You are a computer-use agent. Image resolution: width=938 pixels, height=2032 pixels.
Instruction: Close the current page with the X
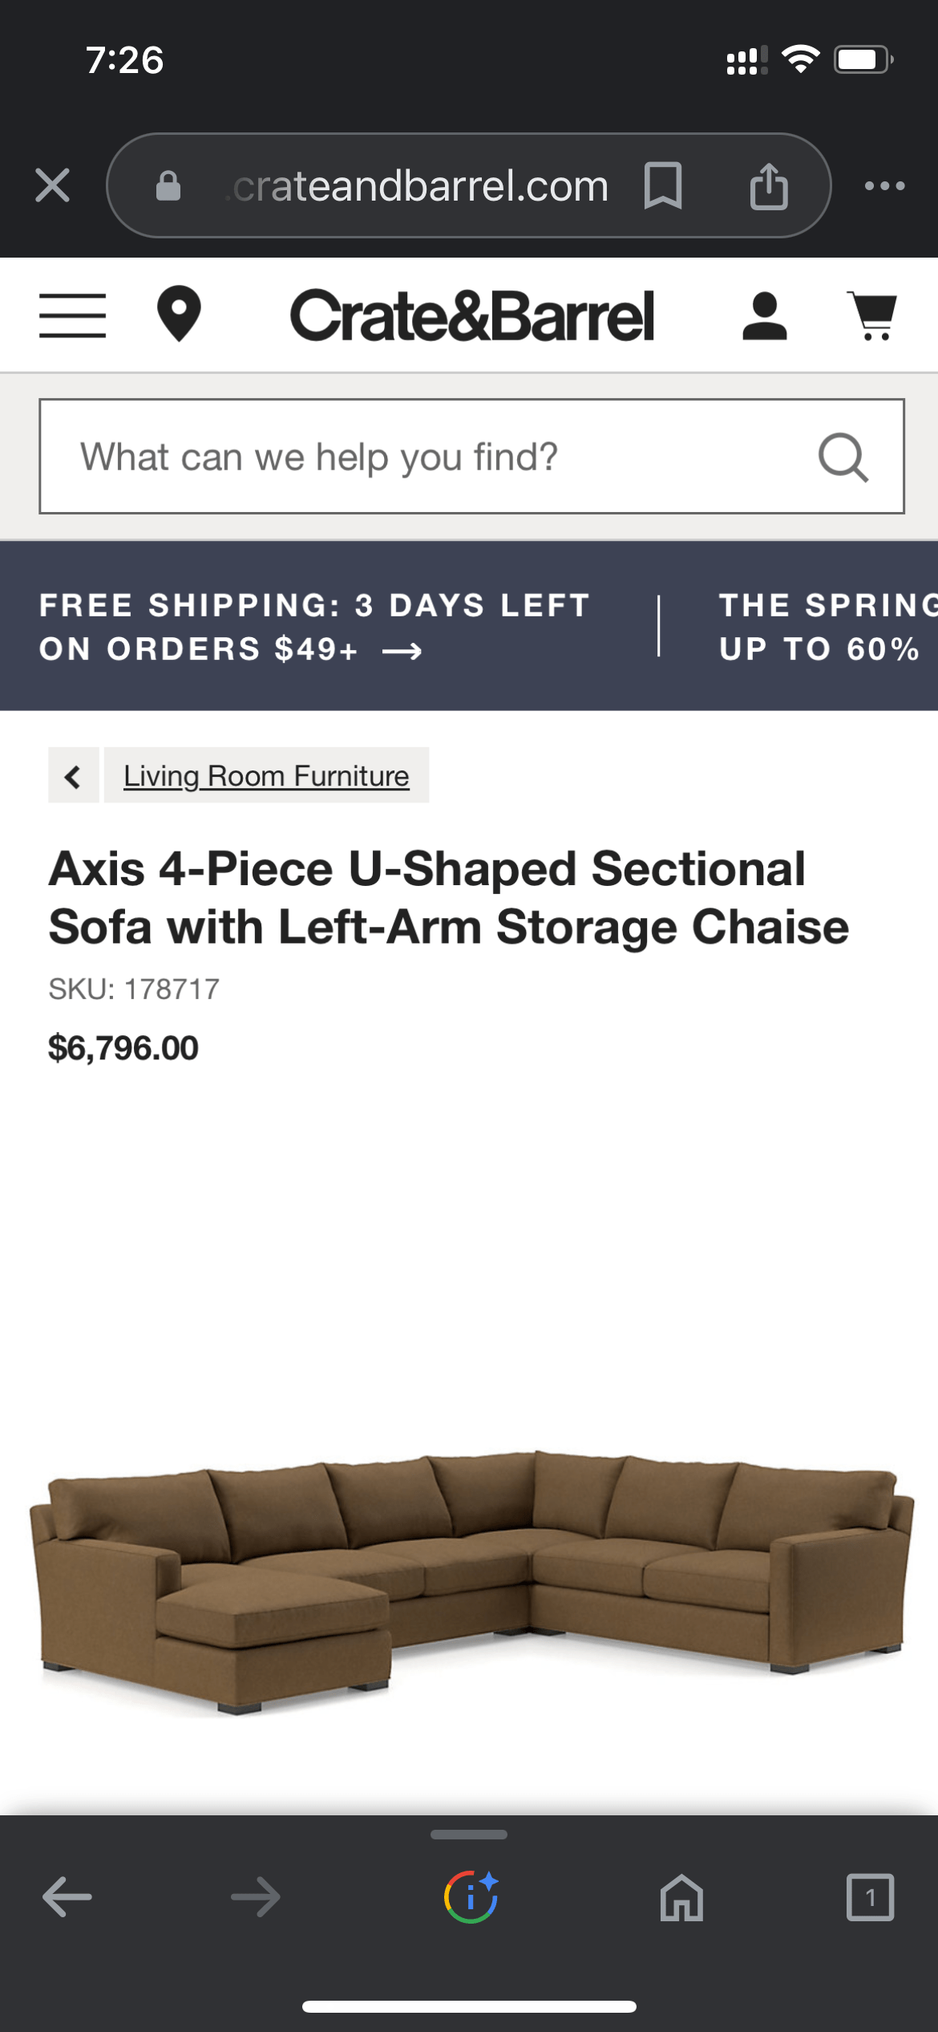tap(53, 185)
